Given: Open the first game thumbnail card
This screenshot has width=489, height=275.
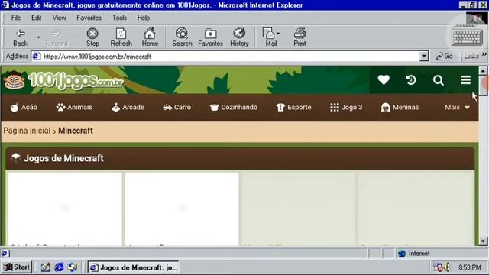Looking at the screenshot, I should point(64,209).
